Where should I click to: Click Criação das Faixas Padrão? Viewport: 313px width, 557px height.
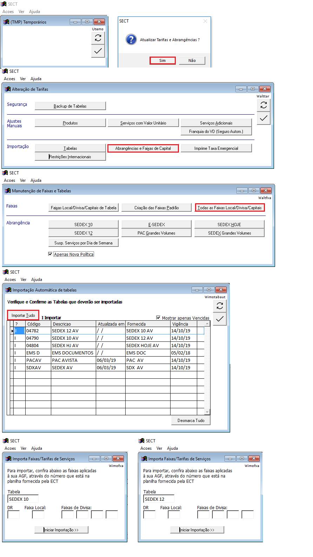pos(156,207)
